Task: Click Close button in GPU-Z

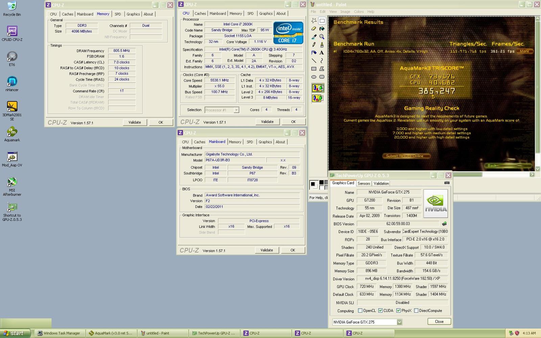Action: (439, 321)
